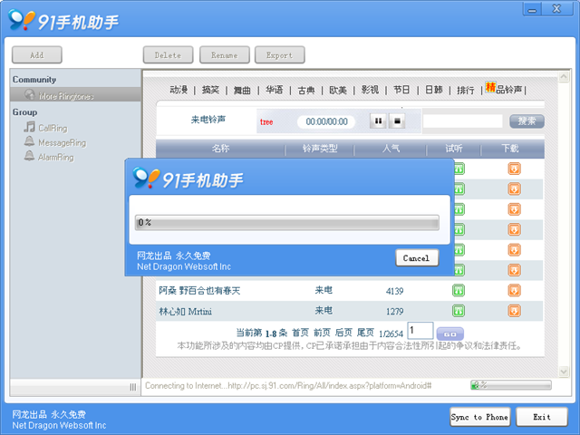Open the 精品铃声 premium ringtones tab

pyautogui.click(x=504, y=89)
